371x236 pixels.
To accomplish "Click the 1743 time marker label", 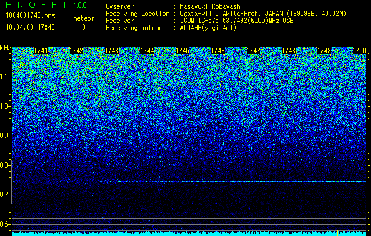I will point(111,51).
